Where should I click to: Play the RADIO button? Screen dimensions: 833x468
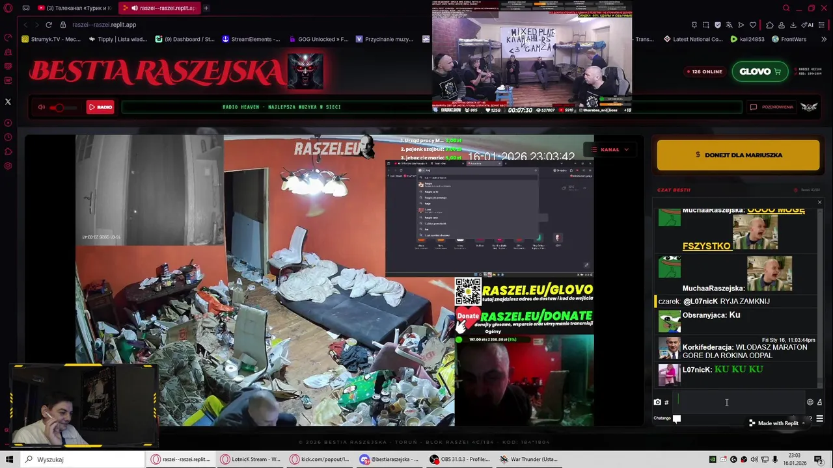click(x=100, y=107)
